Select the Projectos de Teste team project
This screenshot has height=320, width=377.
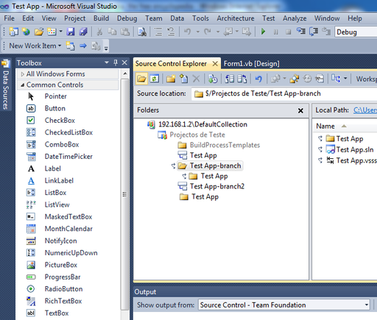click(x=197, y=135)
